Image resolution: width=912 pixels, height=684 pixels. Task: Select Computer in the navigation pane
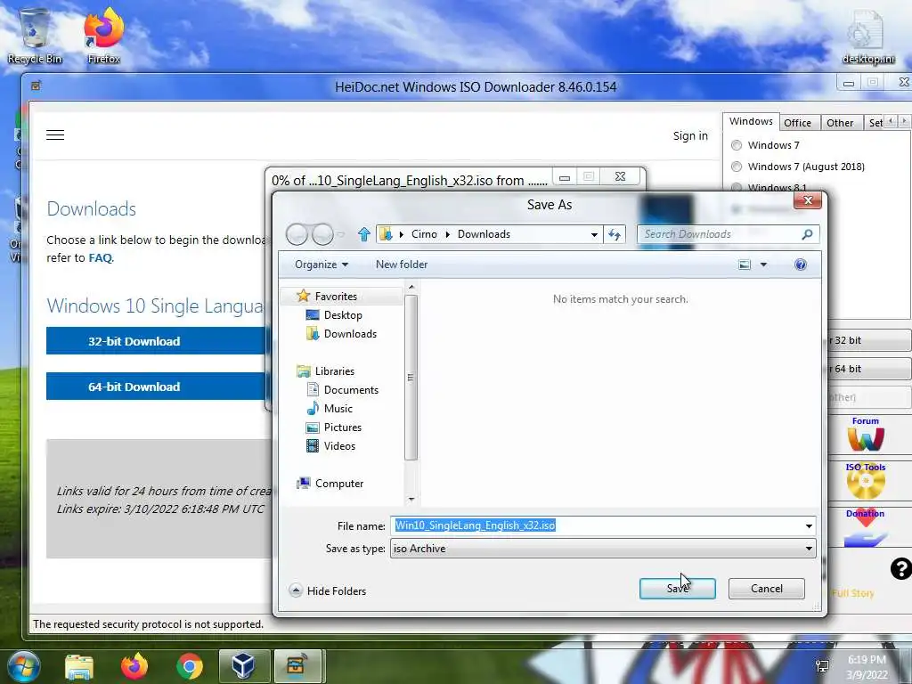330,484
